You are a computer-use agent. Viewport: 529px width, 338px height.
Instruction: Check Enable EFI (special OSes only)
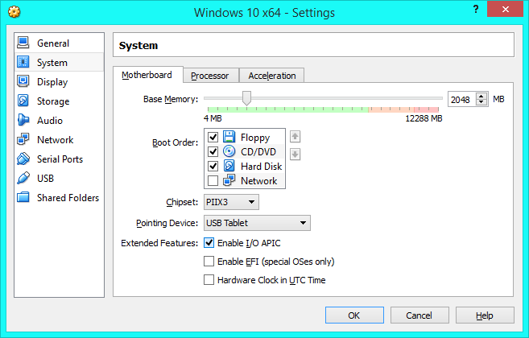[209, 262]
